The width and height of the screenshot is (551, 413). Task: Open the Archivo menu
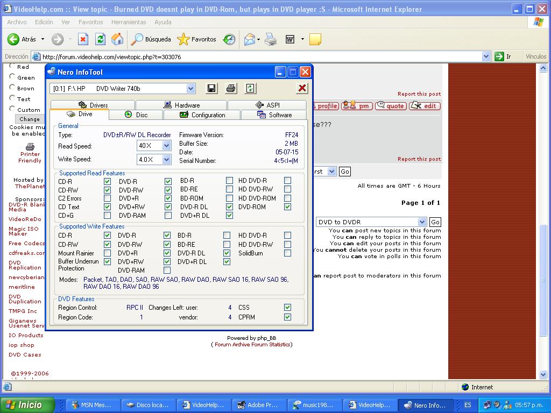click(x=17, y=22)
